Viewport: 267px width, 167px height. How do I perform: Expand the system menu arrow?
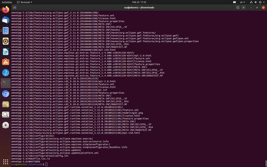pyautogui.click(x=264, y=2)
